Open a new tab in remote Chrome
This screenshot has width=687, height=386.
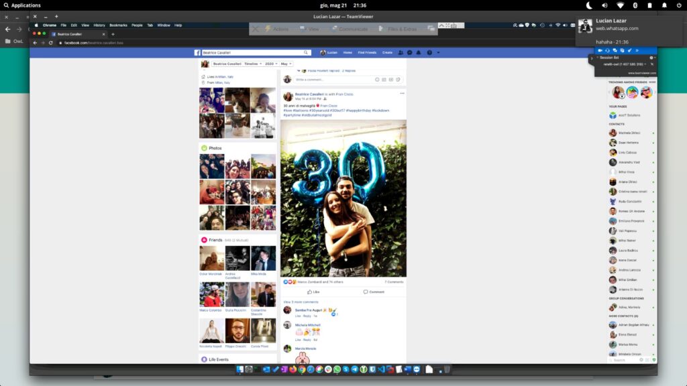pos(113,34)
